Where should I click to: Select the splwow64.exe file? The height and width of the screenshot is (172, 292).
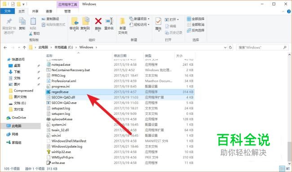120,119
